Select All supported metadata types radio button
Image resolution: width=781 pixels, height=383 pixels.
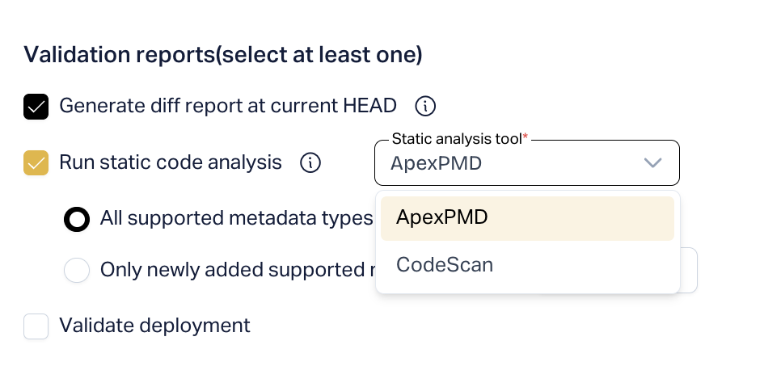click(x=77, y=219)
